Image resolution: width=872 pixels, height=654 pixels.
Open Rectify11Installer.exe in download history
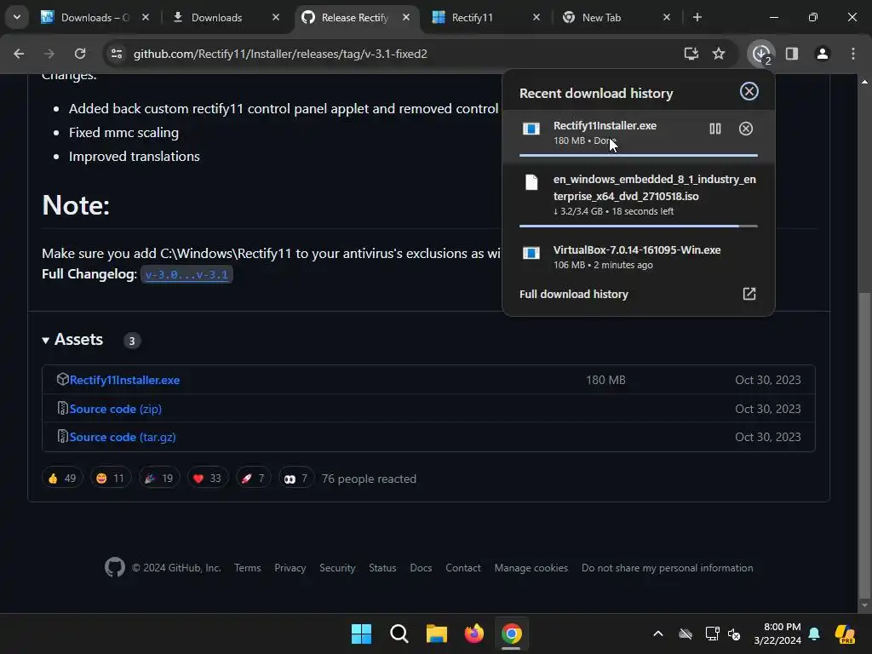tap(605, 126)
